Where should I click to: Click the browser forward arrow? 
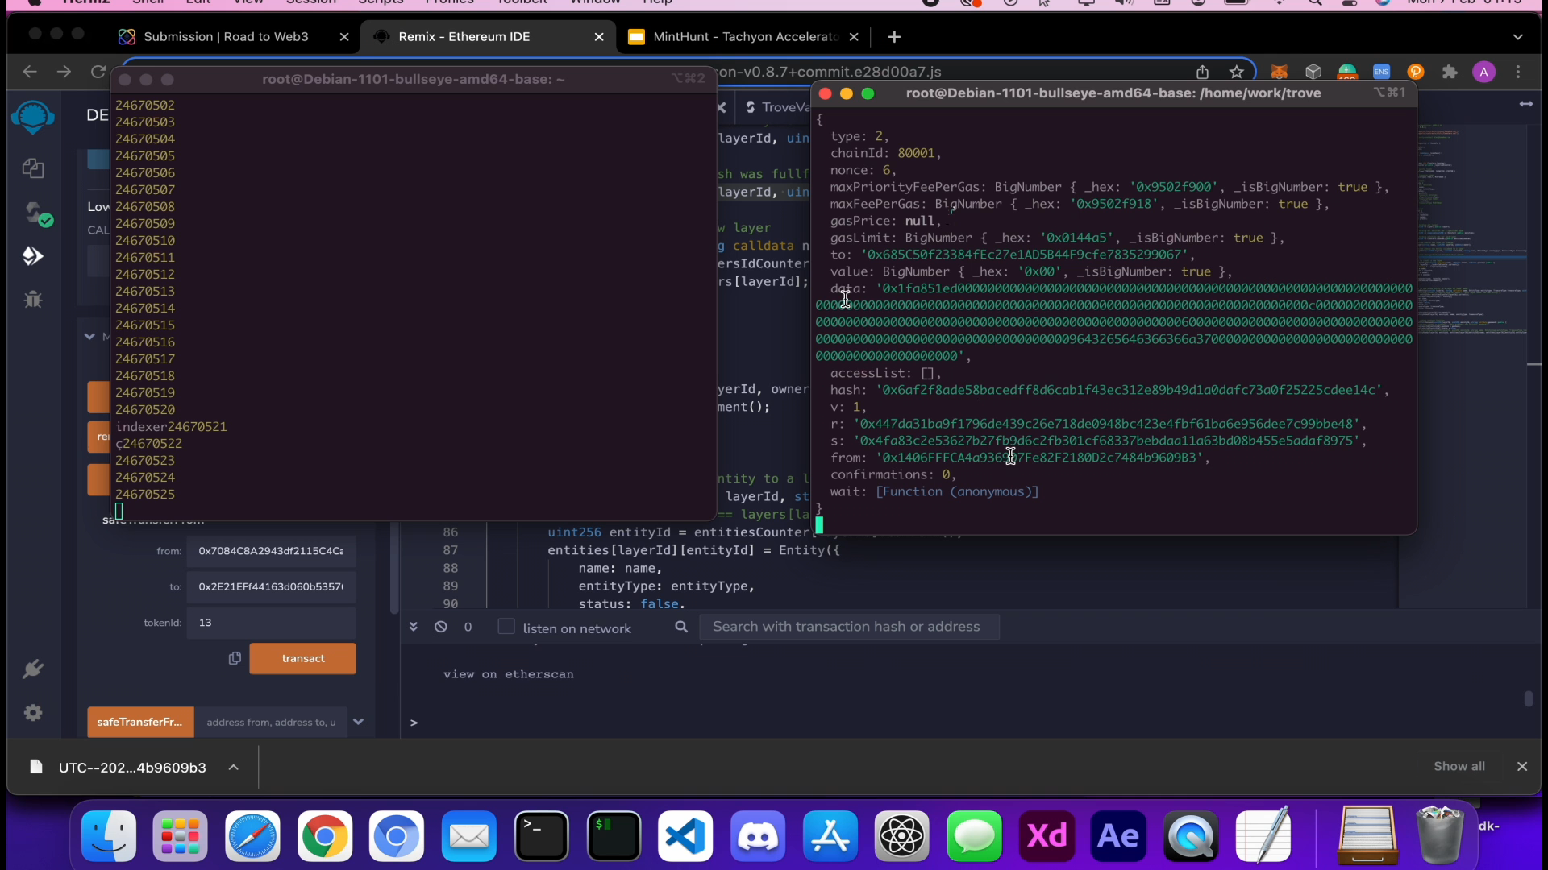[x=64, y=72]
